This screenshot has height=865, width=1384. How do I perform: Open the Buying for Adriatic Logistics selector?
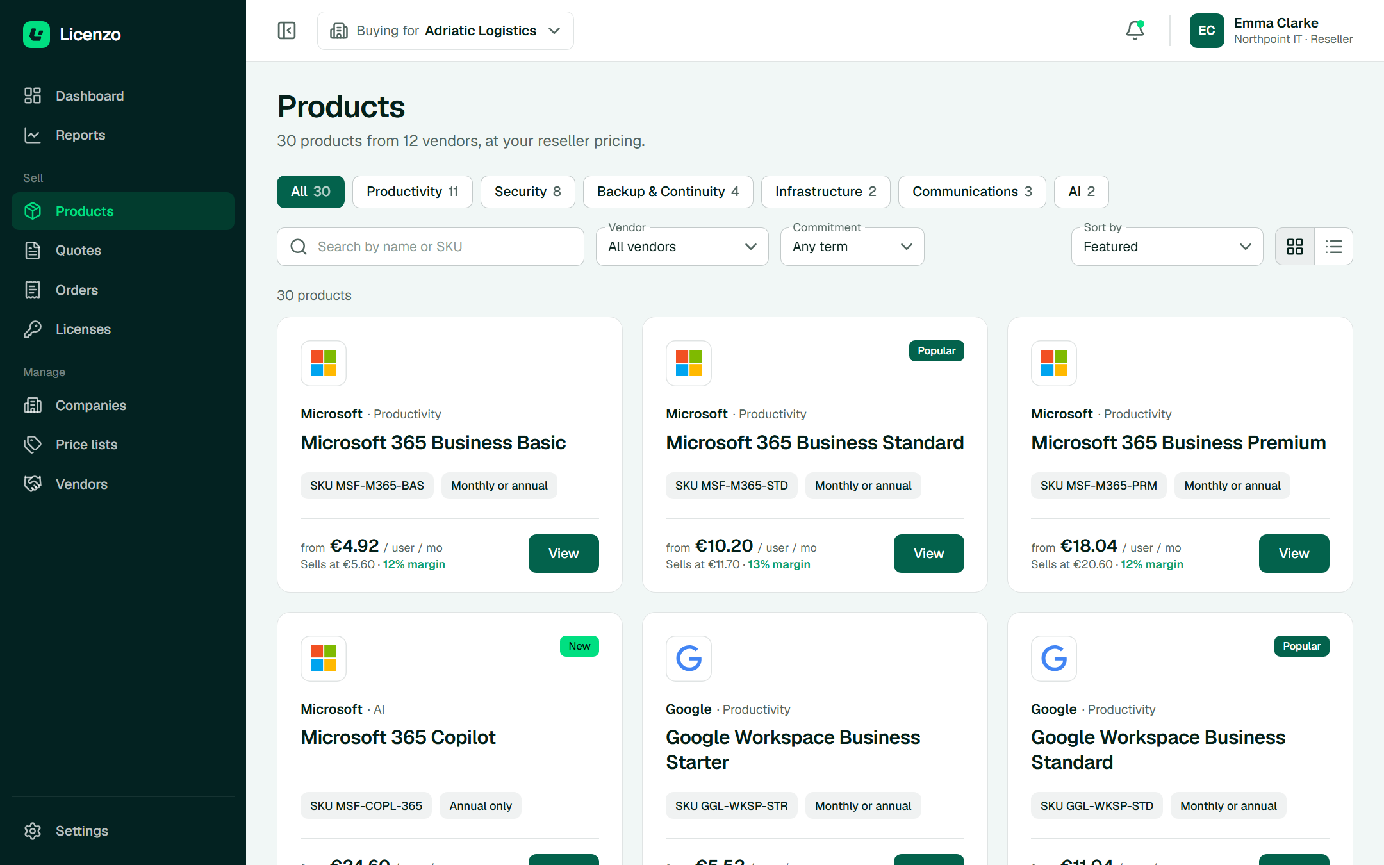(x=445, y=31)
